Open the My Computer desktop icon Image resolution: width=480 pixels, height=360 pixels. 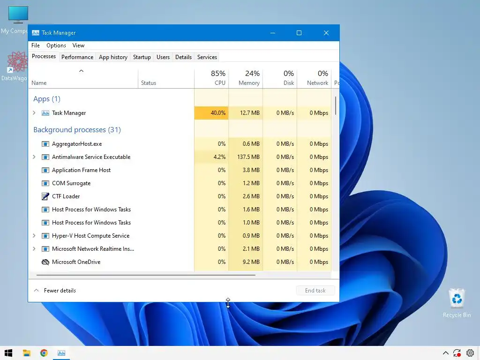point(18,15)
